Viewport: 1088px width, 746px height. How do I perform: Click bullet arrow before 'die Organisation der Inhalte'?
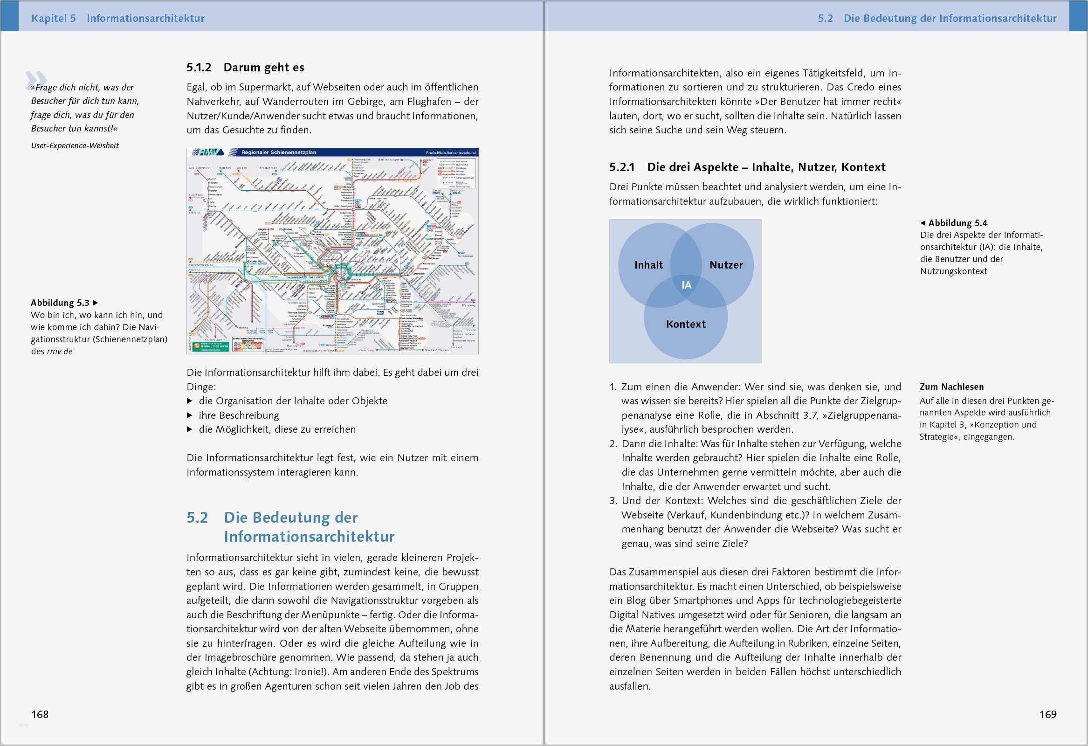pos(190,401)
